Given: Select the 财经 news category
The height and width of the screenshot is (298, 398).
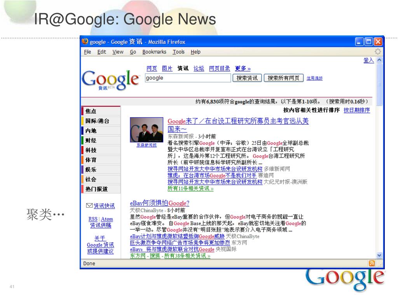Looking at the screenshot, I should click(101, 140).
